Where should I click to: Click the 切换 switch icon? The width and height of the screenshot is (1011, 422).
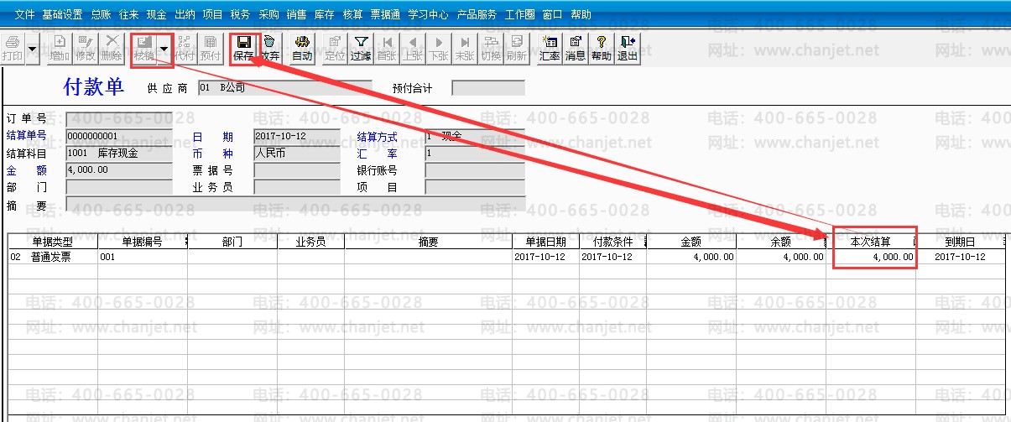click(x=491, y=48)
